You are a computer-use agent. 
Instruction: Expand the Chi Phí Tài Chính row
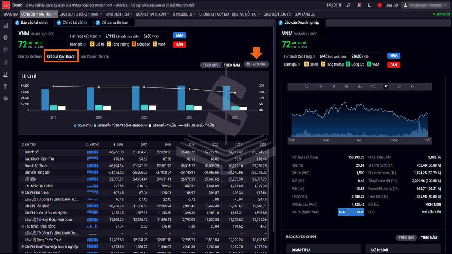click(23, 193)
